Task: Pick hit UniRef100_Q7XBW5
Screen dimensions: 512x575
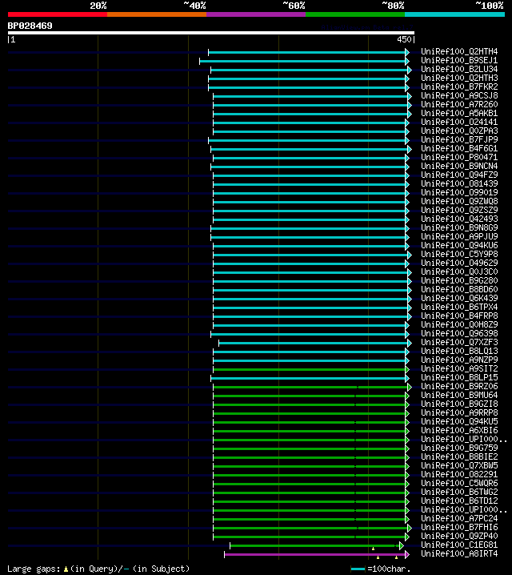Action: tap(459, 465)
